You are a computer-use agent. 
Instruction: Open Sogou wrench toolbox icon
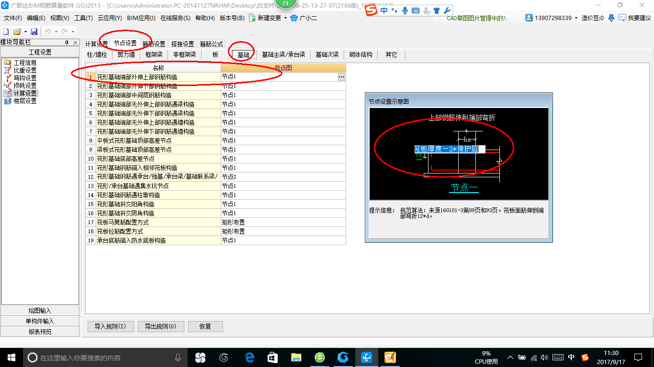(447, 10)
